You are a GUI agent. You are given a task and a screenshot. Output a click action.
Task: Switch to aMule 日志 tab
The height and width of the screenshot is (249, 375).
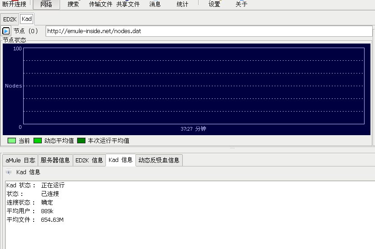(20, 160)
